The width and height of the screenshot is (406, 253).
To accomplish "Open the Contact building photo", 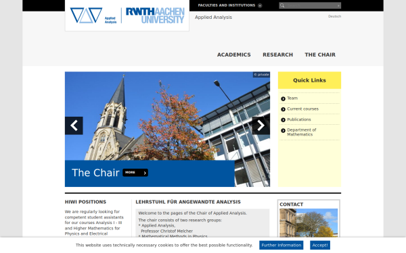I will [309, 223].
